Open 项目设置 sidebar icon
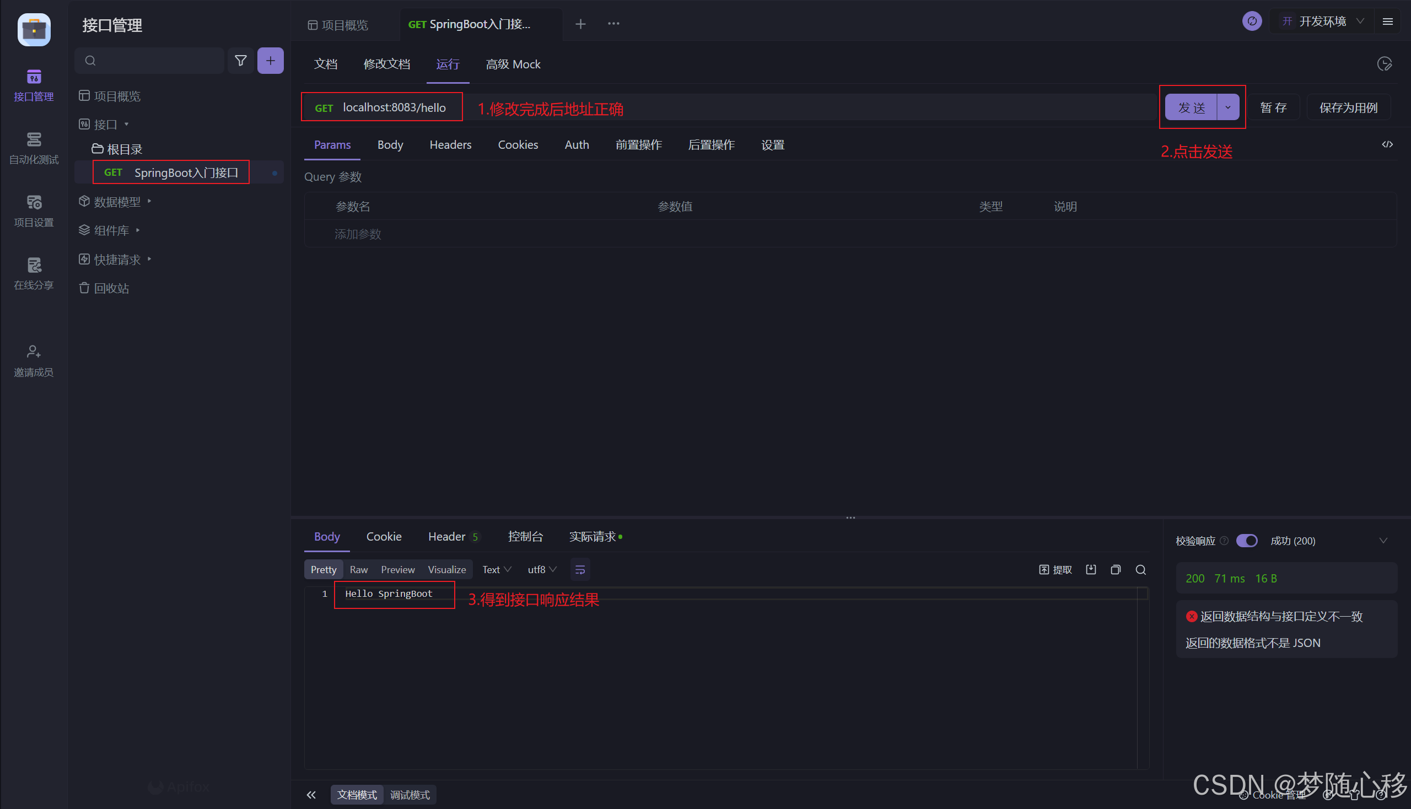The height and width of the screenshot is (809, 1411). pyautogui.click(x=34, y=211)
